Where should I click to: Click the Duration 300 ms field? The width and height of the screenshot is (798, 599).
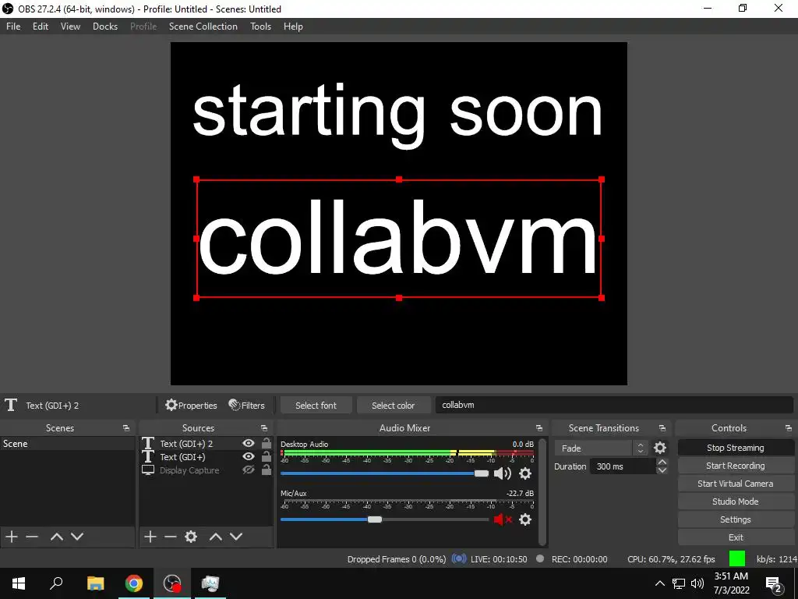tap(623, 466)
